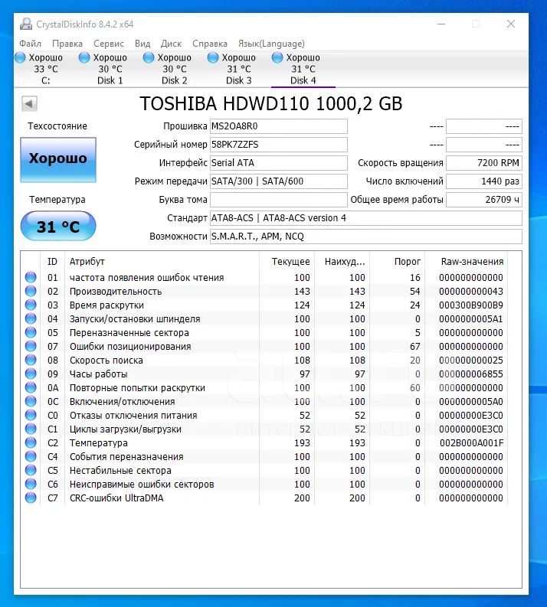Click the ID column header
The width and height of the screenshot is (547, 607).
point(52,262)
